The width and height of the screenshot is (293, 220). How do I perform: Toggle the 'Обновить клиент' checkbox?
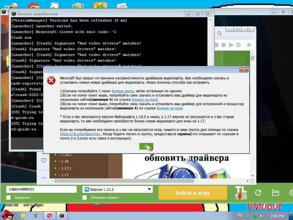coord(85,198)
